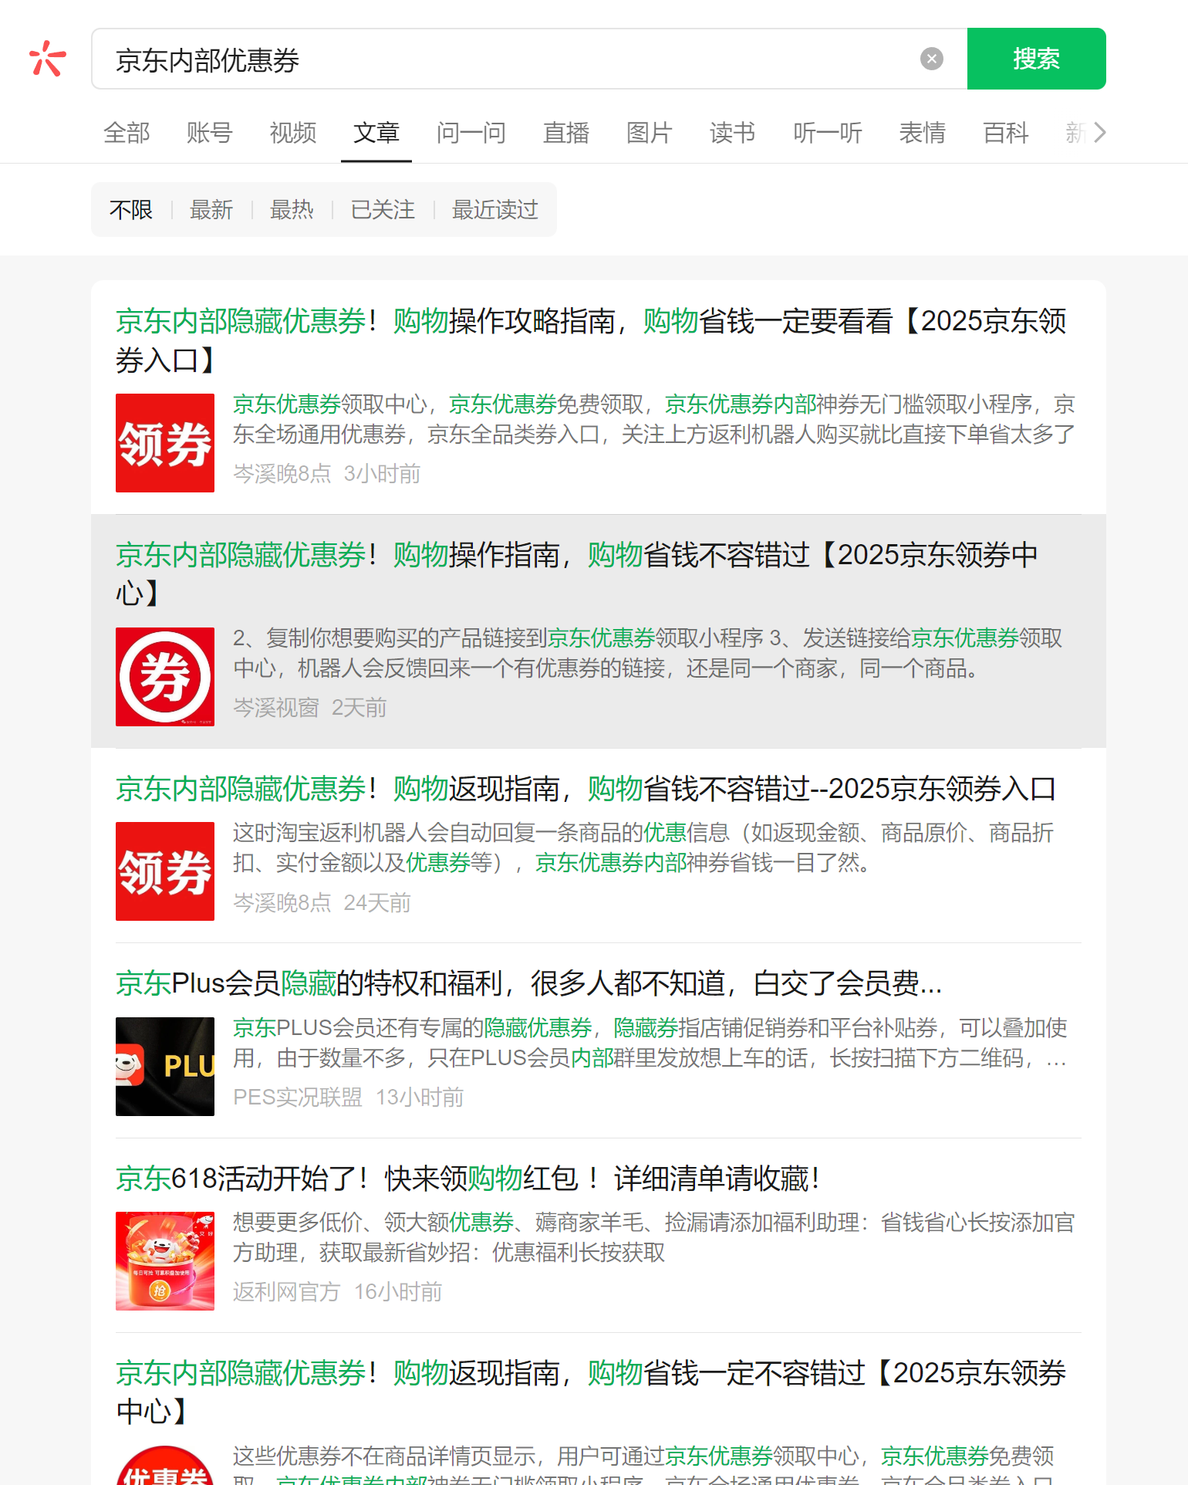Click snippet starting 这时淘宝返利机器人会自动回复
This screenshot has height=1485, width=1188.
[643, 847]
